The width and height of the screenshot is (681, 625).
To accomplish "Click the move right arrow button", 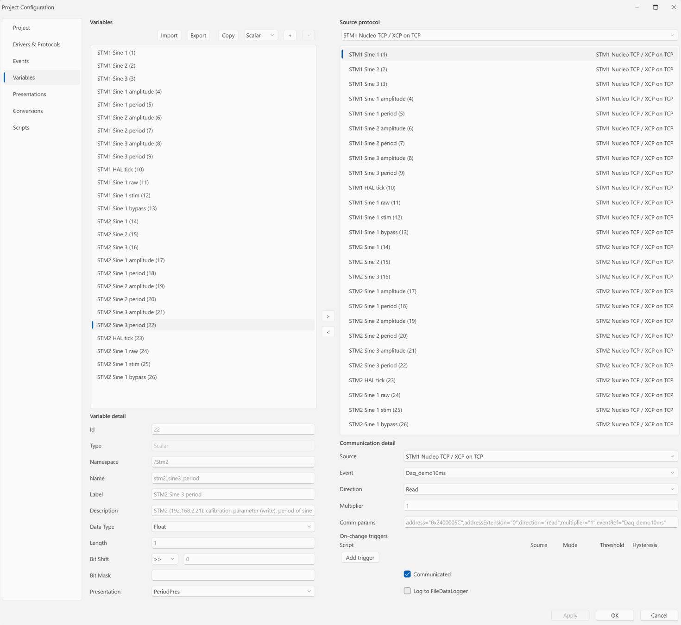I will click(328, 316).
